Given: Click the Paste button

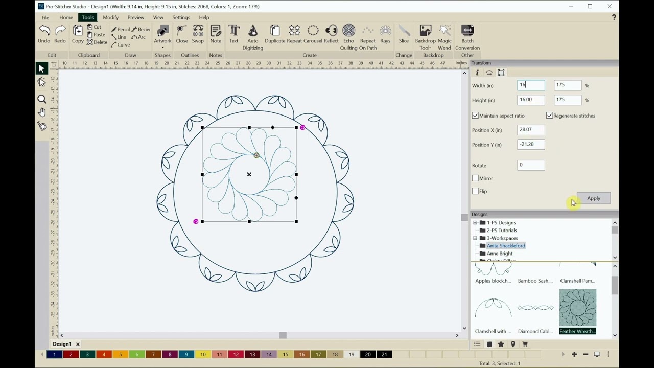Looking at the screenshot, I should (x=96, y=35).
